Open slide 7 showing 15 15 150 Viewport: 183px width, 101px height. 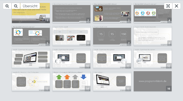coord(112,36)
